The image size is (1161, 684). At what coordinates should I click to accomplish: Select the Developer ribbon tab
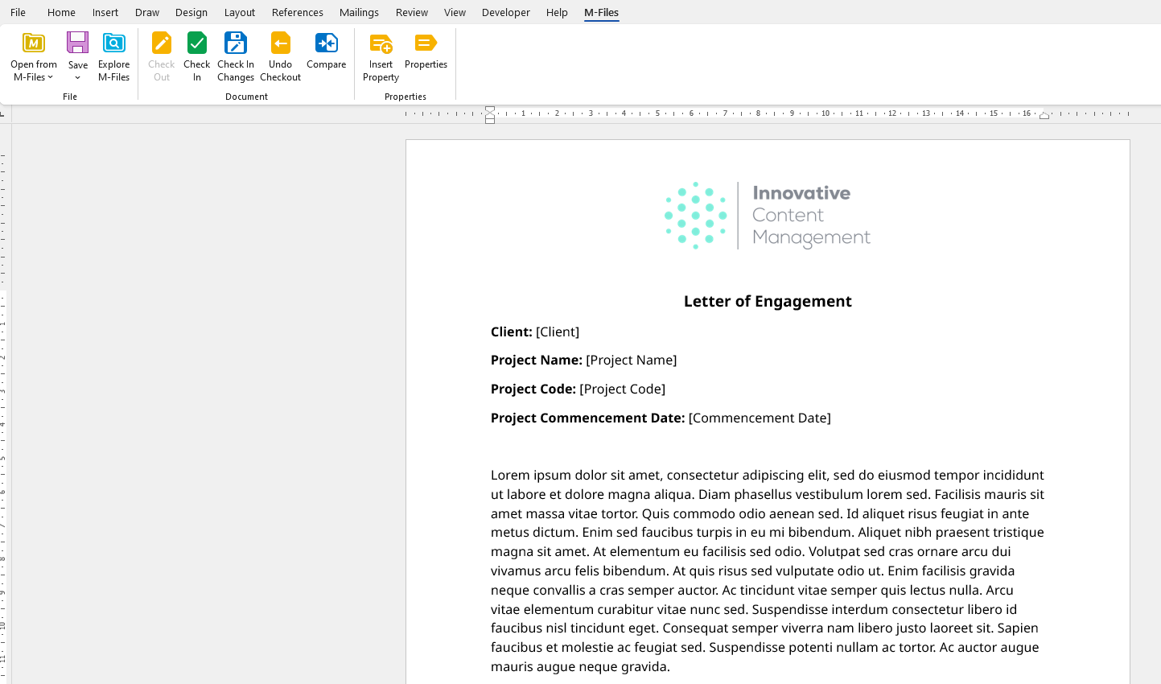pyautogui.click(x=506, y=12)
